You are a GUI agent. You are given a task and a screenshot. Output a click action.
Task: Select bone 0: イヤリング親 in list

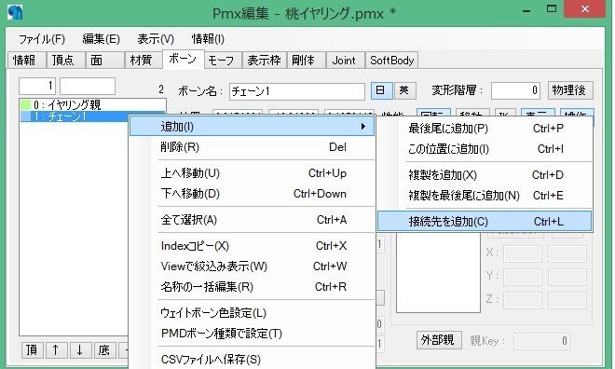point(93,104)
